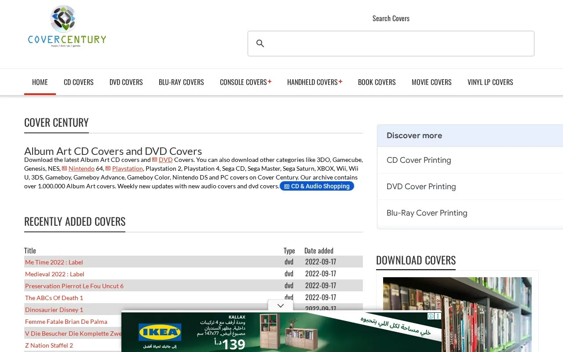
Task: Open the Movie Covers menu item
Action: point(431,82)
